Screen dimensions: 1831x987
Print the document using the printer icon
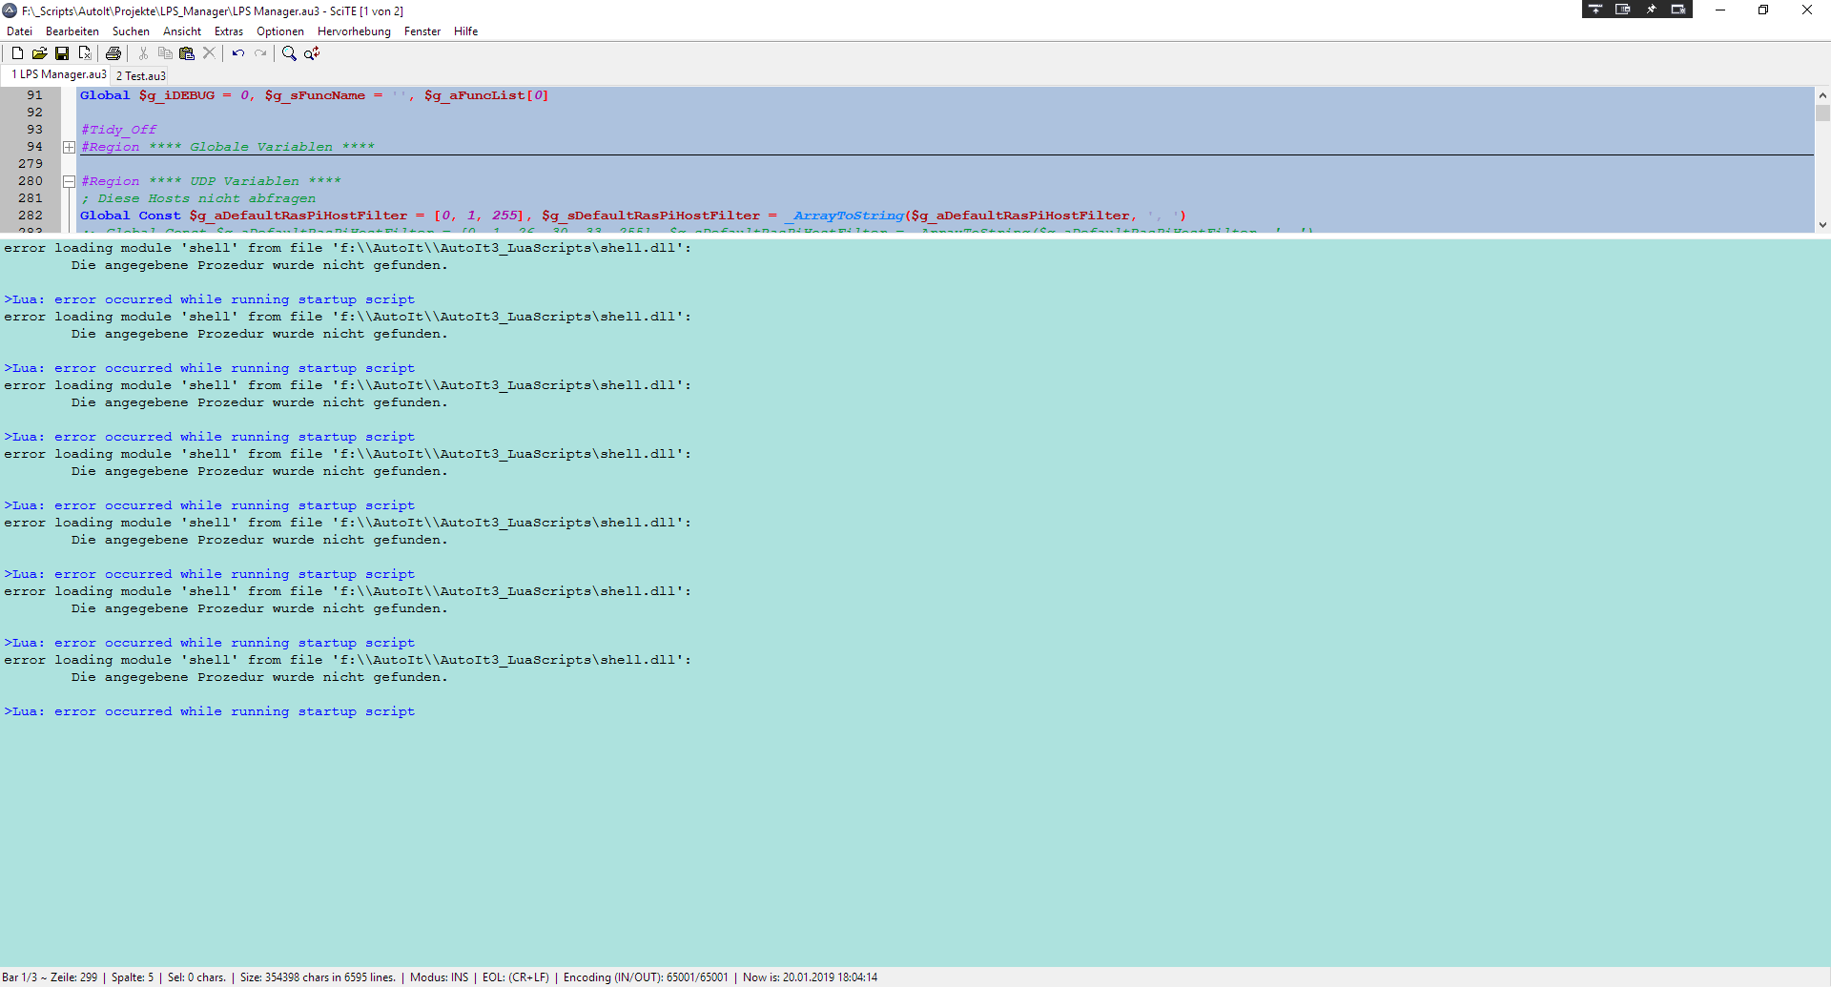(113, 53)
